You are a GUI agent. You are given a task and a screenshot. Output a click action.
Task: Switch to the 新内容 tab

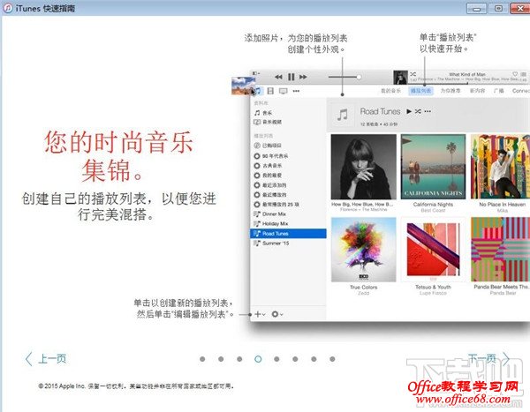click(x=477, y=91)
